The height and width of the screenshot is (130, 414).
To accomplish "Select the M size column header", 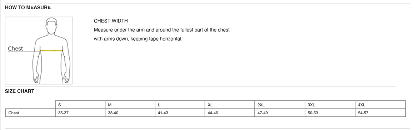I will coord(130,105).
